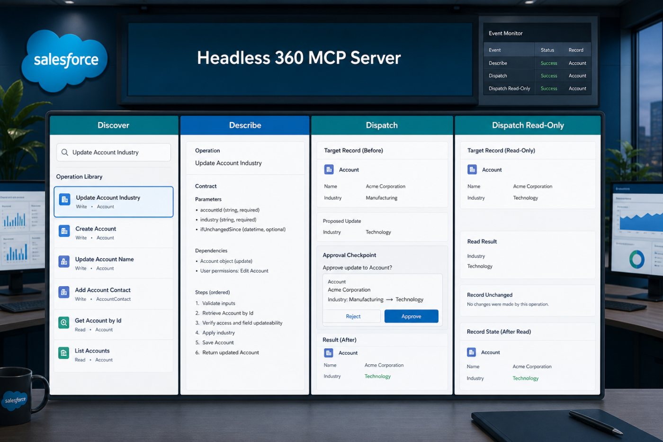Click the Approval Checkpoint heading
The width and height of the screenshot is (663, 442).
point(349,255)
